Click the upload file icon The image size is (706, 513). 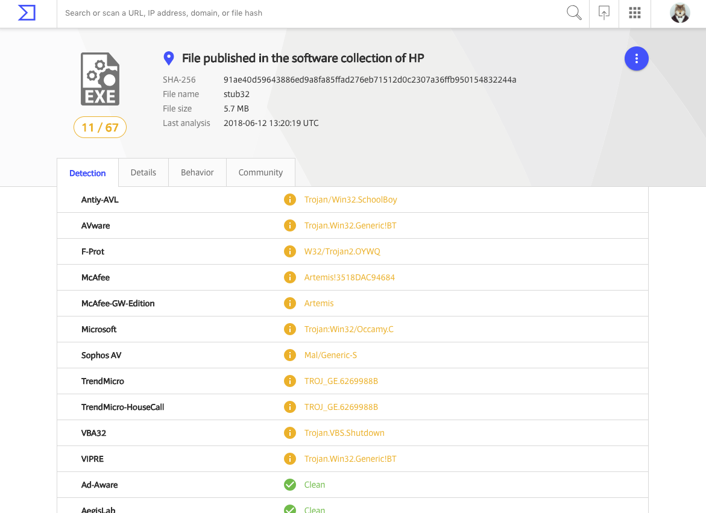604,13
